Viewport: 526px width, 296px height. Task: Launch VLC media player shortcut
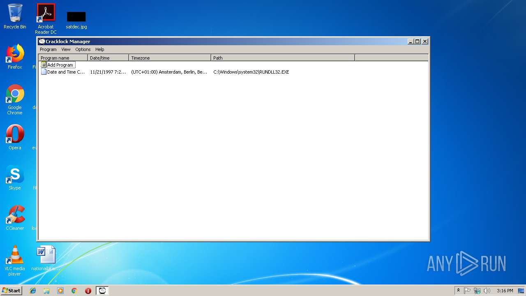click(15, 261)
